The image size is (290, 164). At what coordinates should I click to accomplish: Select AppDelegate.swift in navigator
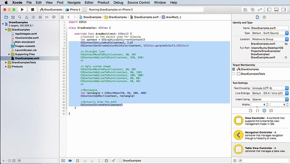point(26,34)
